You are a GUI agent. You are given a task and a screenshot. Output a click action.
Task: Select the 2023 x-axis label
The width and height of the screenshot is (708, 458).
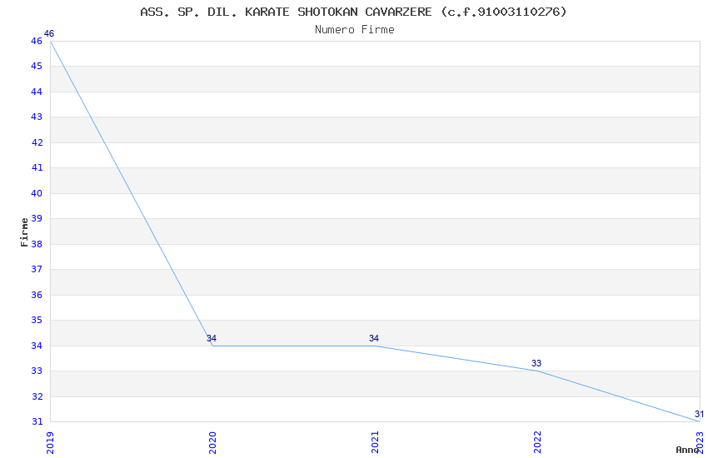tap(700, 443)
